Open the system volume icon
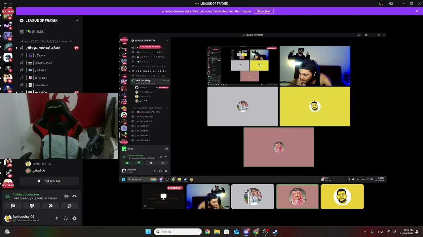Screen dimensions: 423x237 pos(394,232)
